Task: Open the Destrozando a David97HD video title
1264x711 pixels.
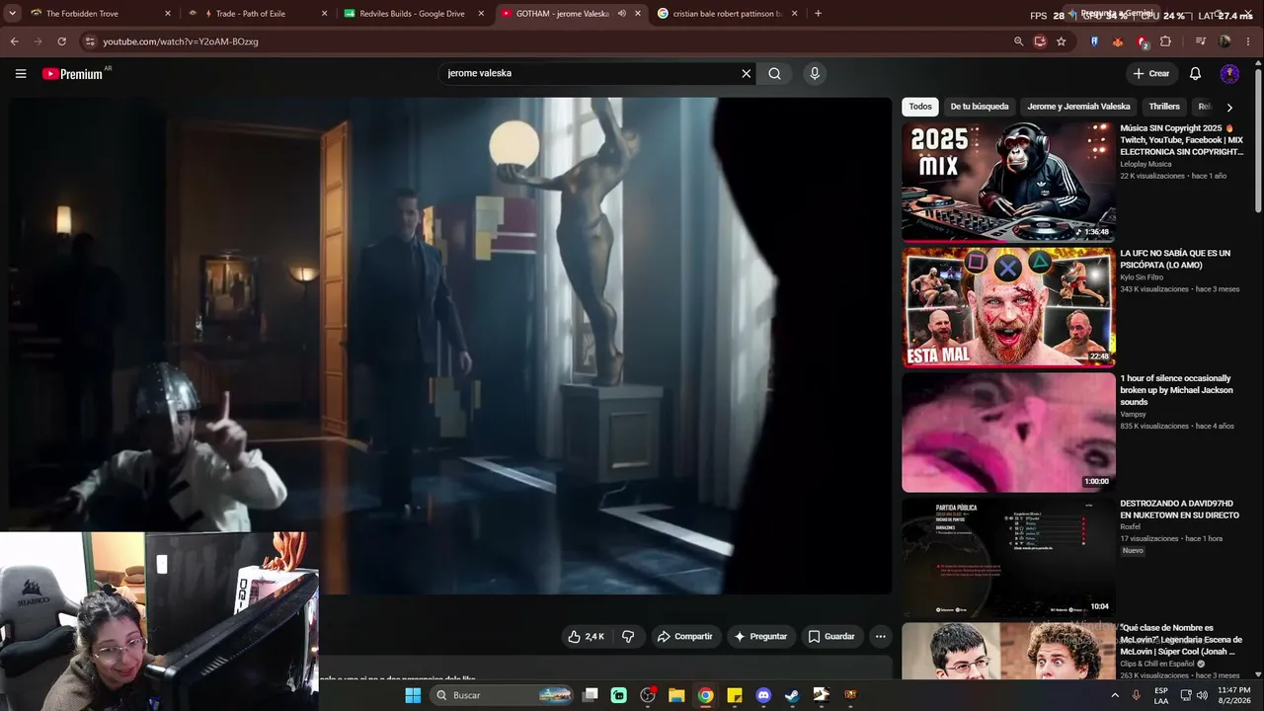Action: click(x=1179, y=509)
